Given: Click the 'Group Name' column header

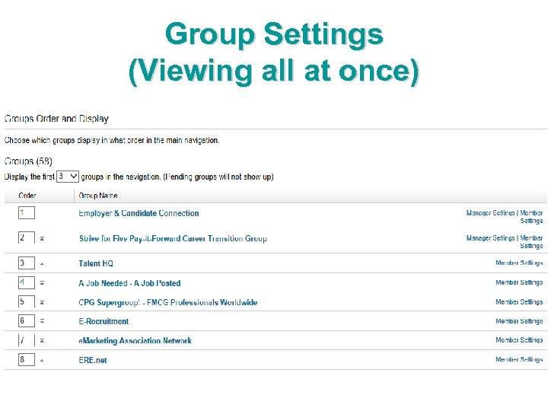Looking at the screenshot, I should click(98, 196).
